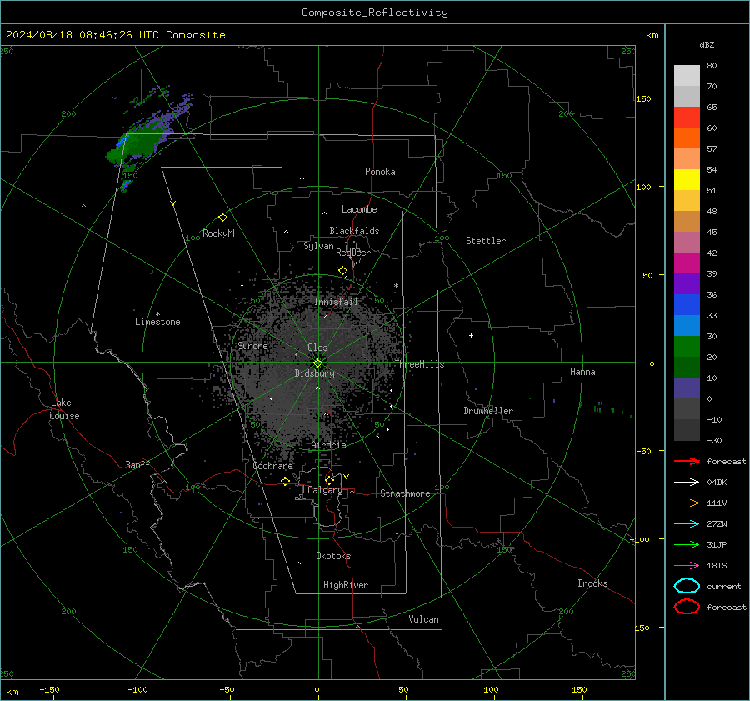Select the orange 111V arrow symbol

687,503
